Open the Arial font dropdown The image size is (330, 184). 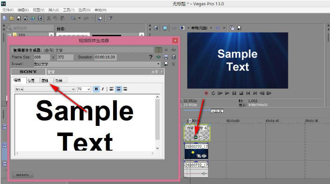click(x=45, y=89)
